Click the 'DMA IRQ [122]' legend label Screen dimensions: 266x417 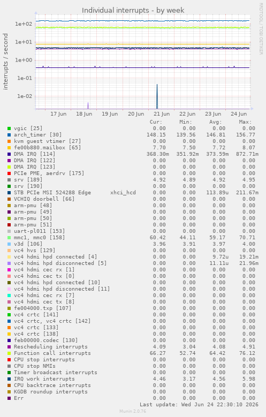pos(35,161)
